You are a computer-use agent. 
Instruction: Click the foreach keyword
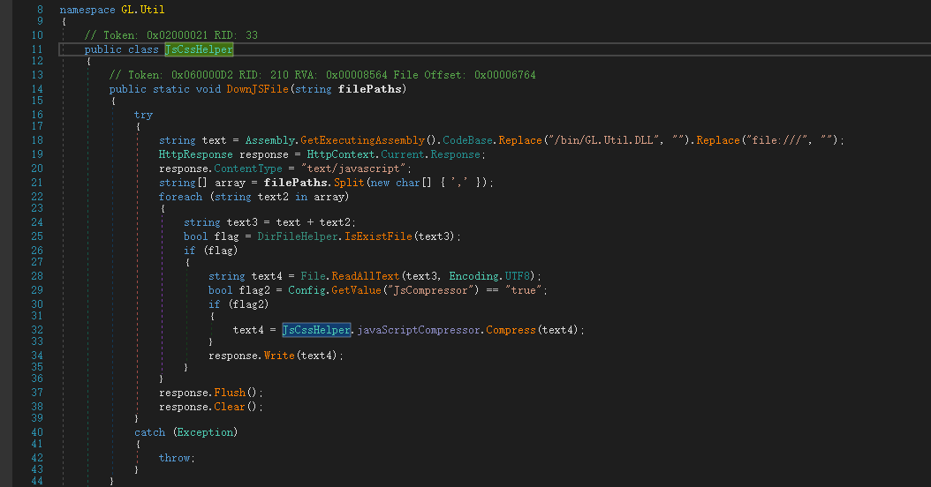[x=180, y=197]
